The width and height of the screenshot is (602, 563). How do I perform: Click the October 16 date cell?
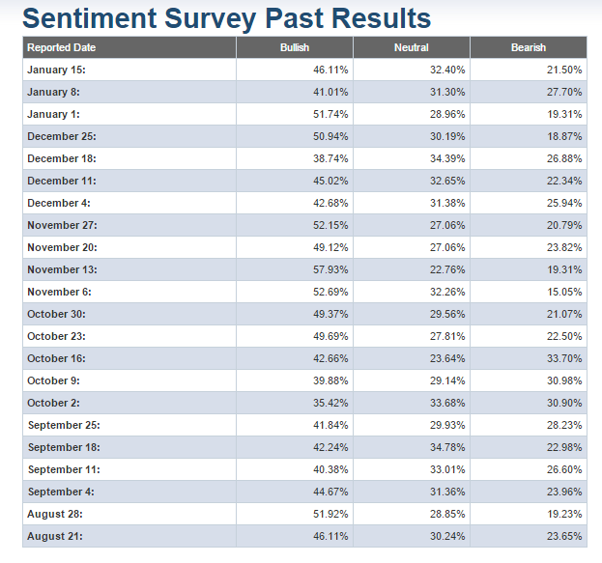[57, 359]
